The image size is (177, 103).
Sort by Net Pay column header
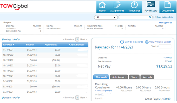point(30,45)
